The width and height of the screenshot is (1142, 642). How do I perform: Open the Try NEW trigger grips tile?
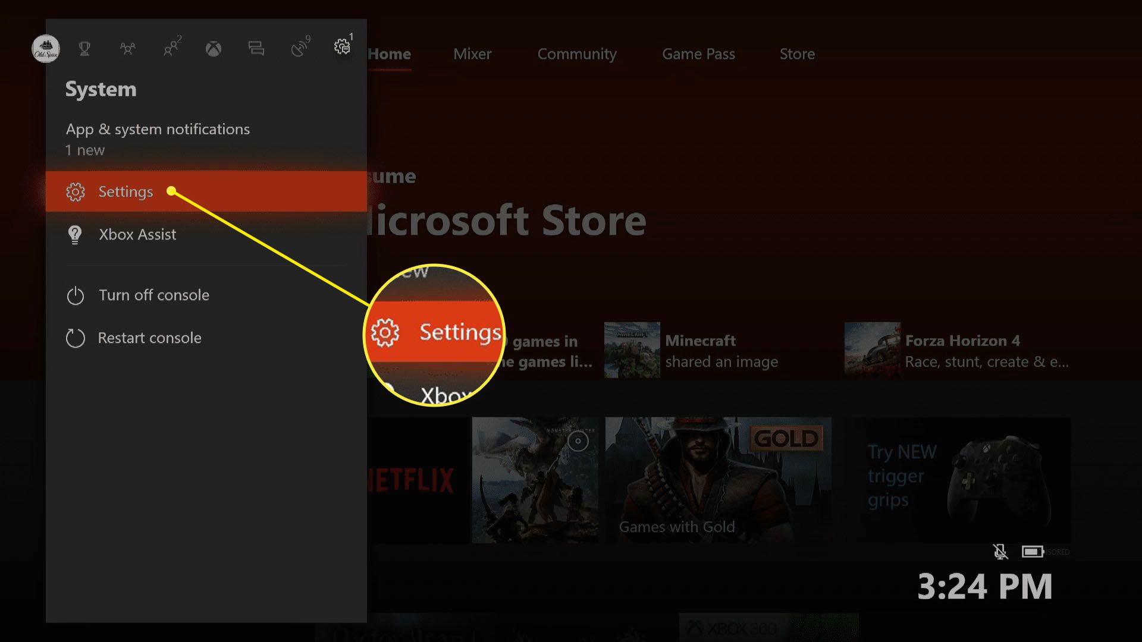coord(958,480)
